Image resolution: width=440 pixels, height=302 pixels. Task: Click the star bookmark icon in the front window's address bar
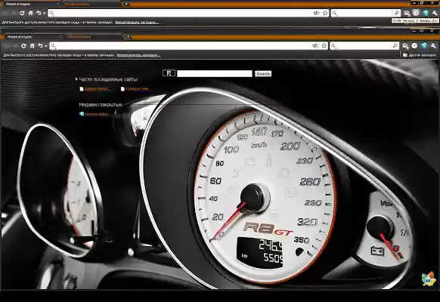(x=324, y=45)
